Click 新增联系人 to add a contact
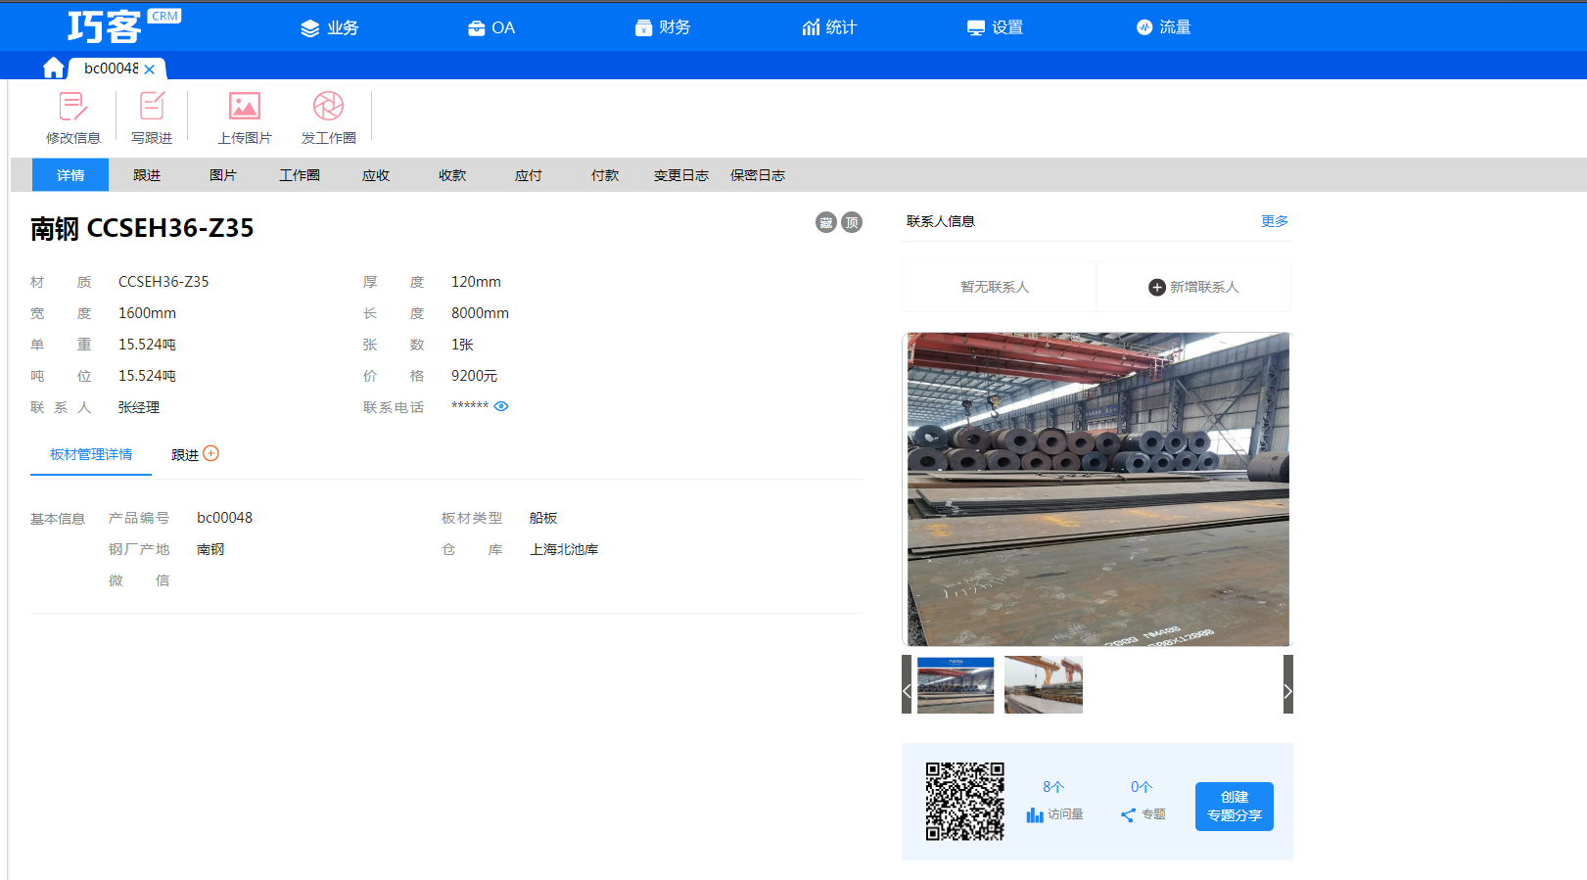The image size is (1587, 880). [1193, 287]
